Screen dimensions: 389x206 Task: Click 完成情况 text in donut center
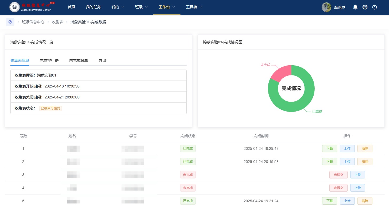[291, 88]
